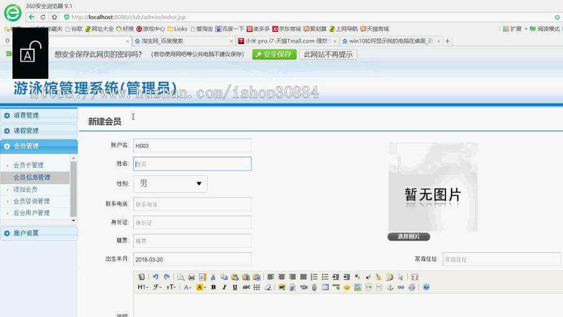This screenshot has height=317, width=563.
Task: Toggle underline formatting in the editor
Action: (235, 287)
